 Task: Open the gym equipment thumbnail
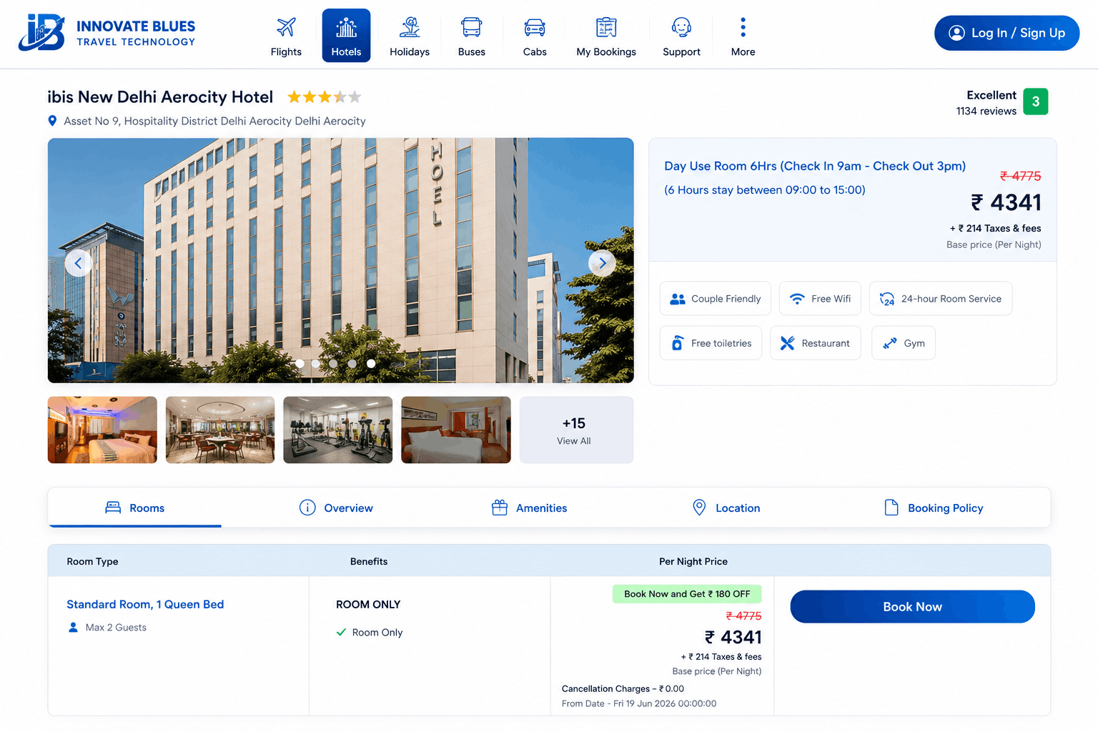(x=338, y=430)
